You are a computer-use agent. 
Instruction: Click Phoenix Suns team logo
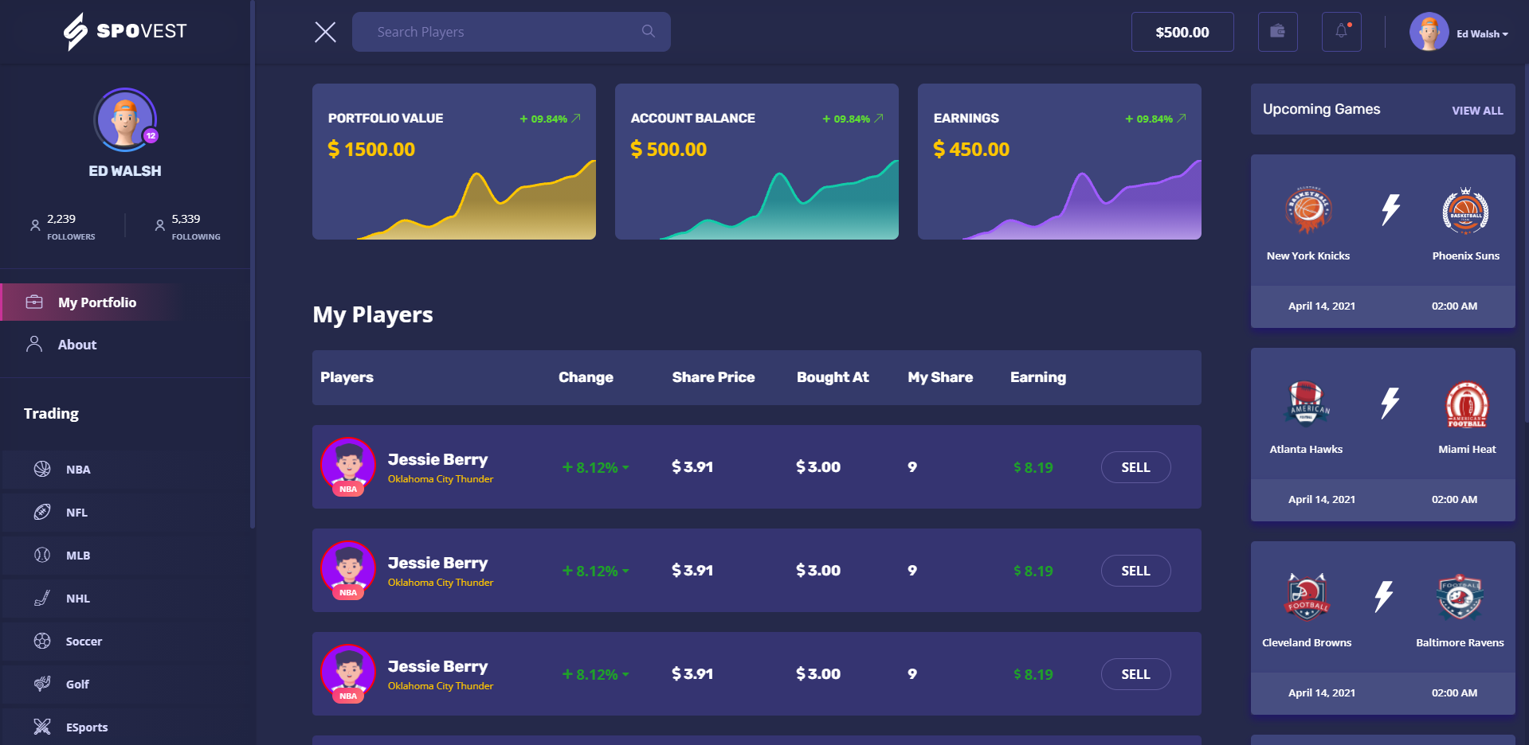pos(1465,210)
